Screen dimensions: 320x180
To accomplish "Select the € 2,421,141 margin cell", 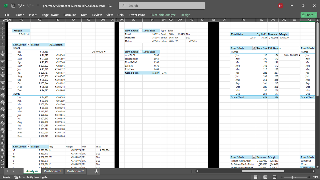I will [x=22, y=34].
